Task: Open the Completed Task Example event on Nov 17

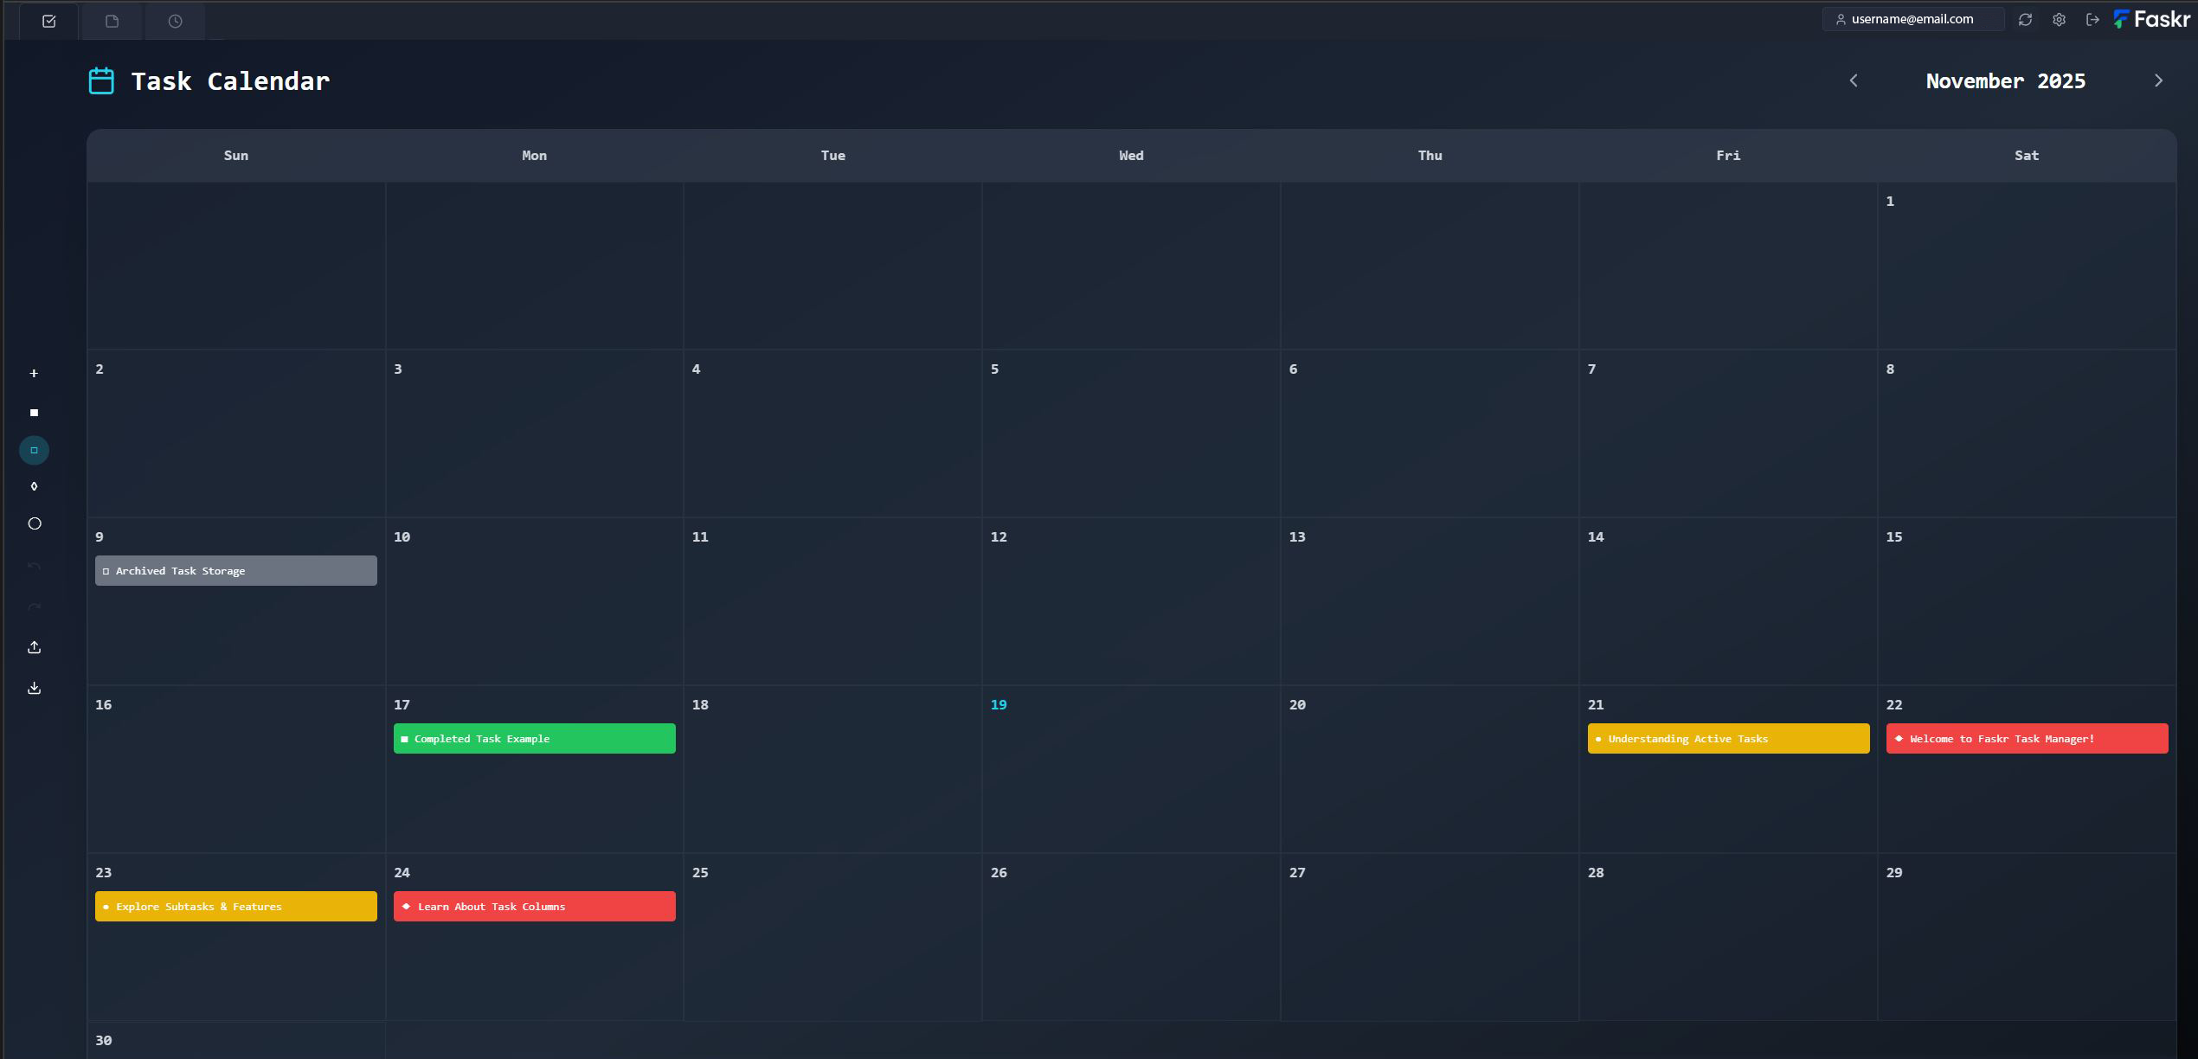Action: coord(534,738)
